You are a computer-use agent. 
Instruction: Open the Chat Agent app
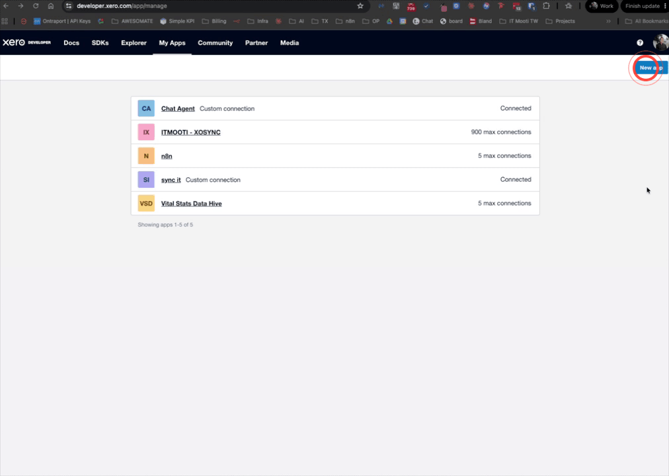click(x=177, y=108)
